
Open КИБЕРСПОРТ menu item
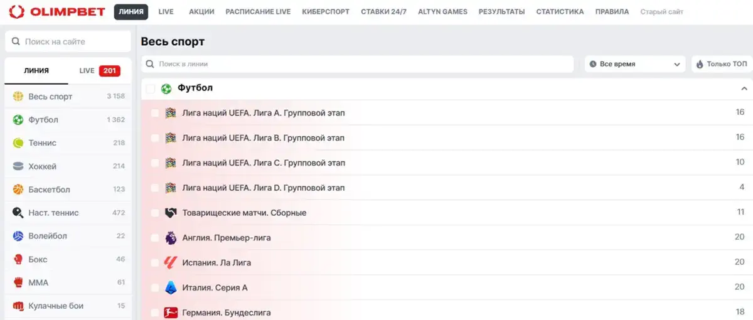tap(326, 12)
